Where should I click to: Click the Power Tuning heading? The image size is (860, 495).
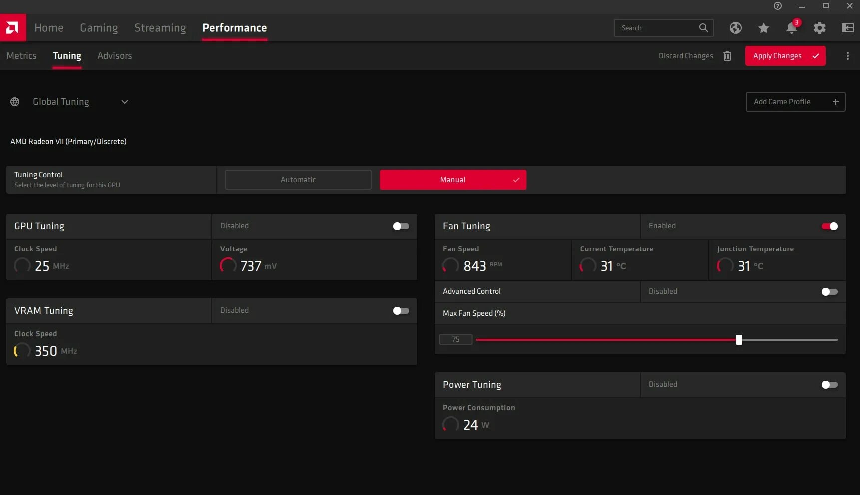pyautogui.click(x=472, y=385)
